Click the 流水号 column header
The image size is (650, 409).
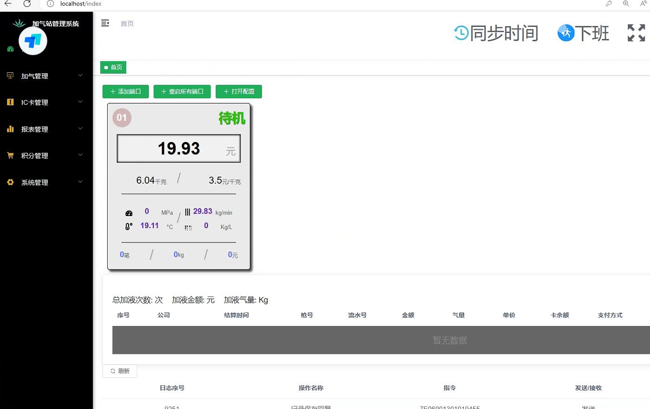[x=358, y=315]
